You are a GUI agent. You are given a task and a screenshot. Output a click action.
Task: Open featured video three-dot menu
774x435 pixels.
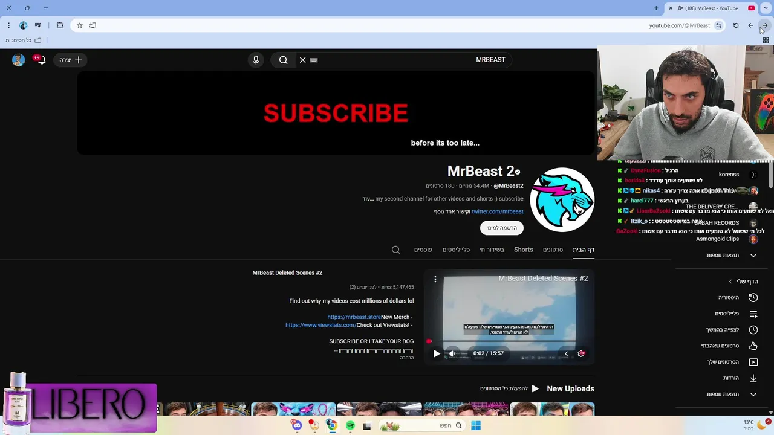[x=435, y=279]
